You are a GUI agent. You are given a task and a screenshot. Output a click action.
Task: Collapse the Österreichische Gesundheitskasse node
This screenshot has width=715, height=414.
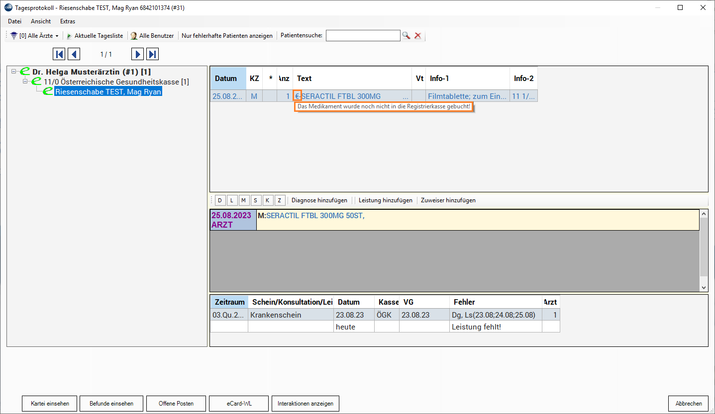(25, 82)
